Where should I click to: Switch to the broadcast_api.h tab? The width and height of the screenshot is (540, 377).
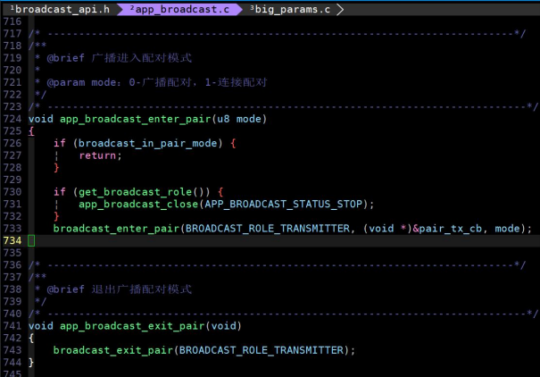pos(60,9)
